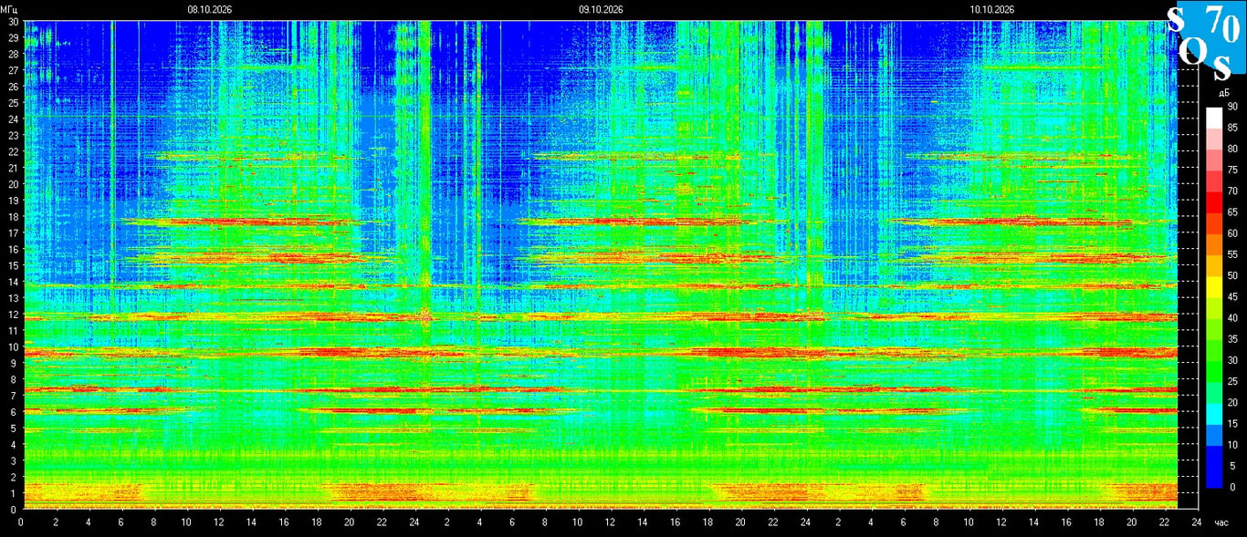This screenshot has width=1247, height=537.
Task: Click the SOS 70 logo in the corner
Action: click(1206, 41)
